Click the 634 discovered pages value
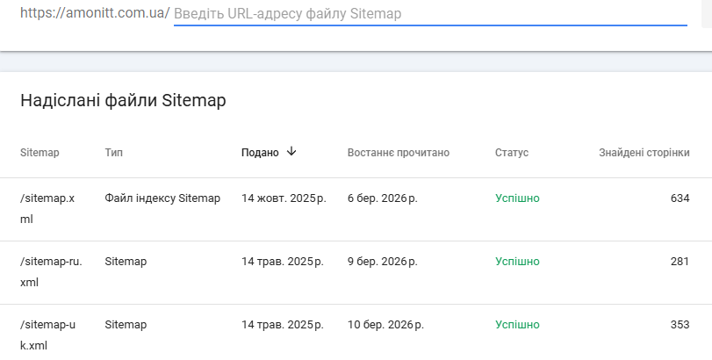The image size is (712, 360). tap(680, 198)
